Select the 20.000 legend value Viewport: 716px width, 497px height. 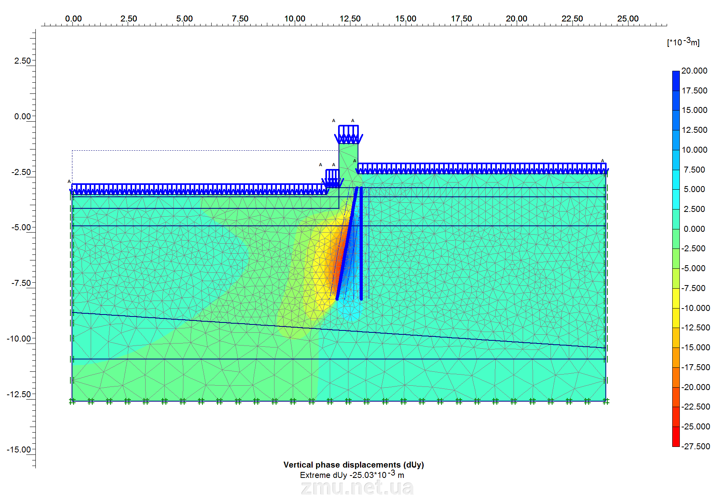[x=694, y=71]
